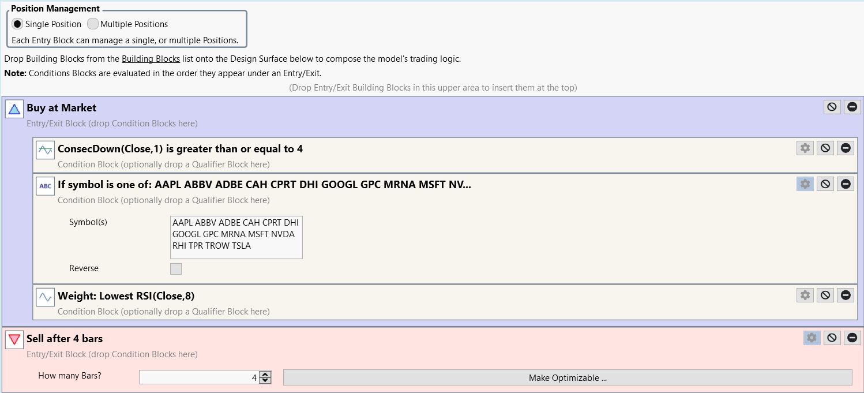Open settings gear for Weight Lowest RSI
The width and height of the screenshot is (864, 393).
click(805, 295)
